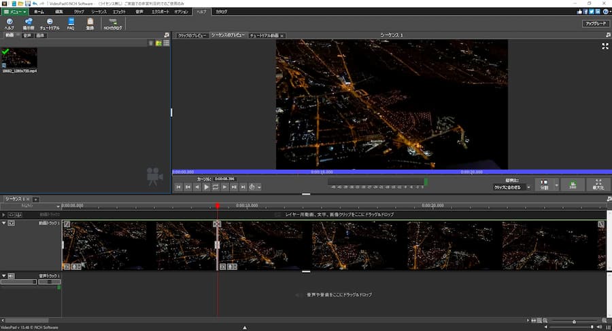Screen dimensions: 612x331
Task: Click the 360 video view icon
Action: [573, 185]
